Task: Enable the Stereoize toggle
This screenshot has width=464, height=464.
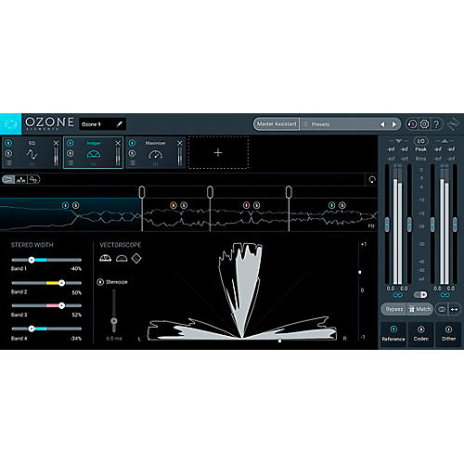Action: (x=100, y=282)
